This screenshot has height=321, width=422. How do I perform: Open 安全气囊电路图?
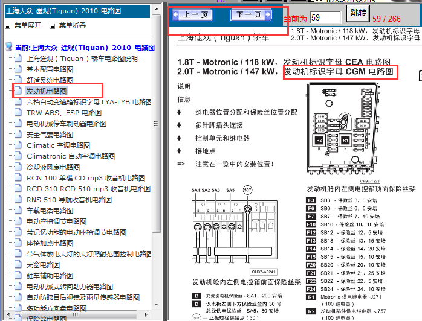(50, 135)
